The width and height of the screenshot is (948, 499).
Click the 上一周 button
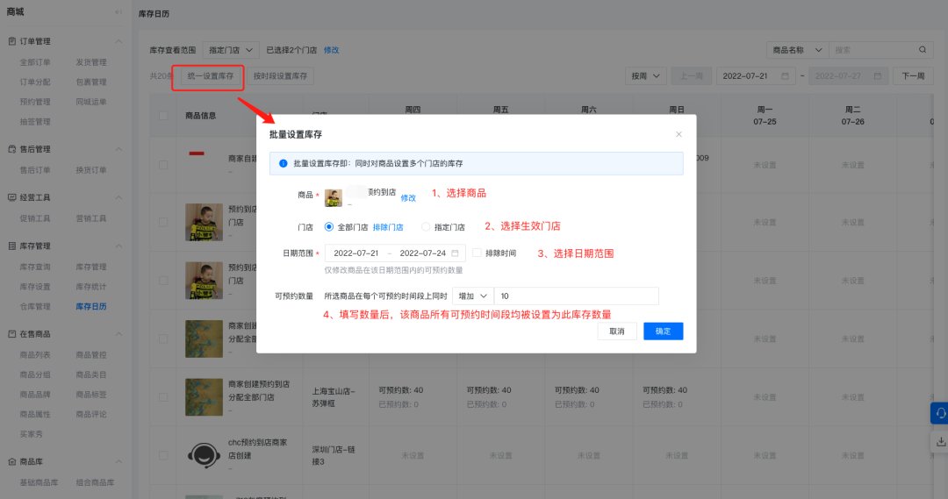(691, 76)
